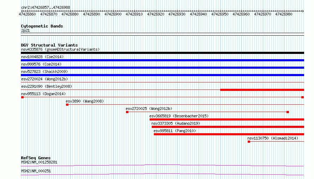Click the ruler's right arrowhead

[303, 11]
